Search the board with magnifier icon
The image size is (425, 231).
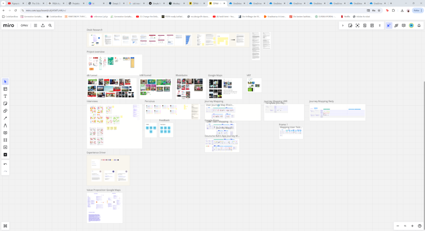pyautogui.click(x=50, y=25)
